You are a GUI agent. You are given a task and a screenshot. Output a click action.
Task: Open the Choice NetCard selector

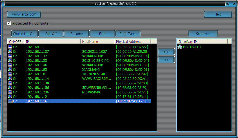pyautogui.click(x=25, y=34)
